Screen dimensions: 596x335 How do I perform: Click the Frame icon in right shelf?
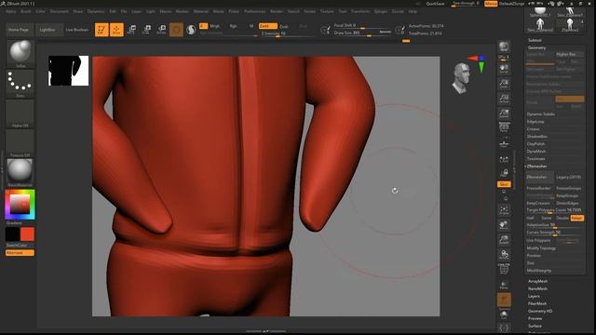pyautogui.click(x=504, y=210)
